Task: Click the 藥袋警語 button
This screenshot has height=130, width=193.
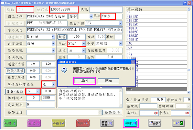Action: pyautogui.click(x=112, y=113)
